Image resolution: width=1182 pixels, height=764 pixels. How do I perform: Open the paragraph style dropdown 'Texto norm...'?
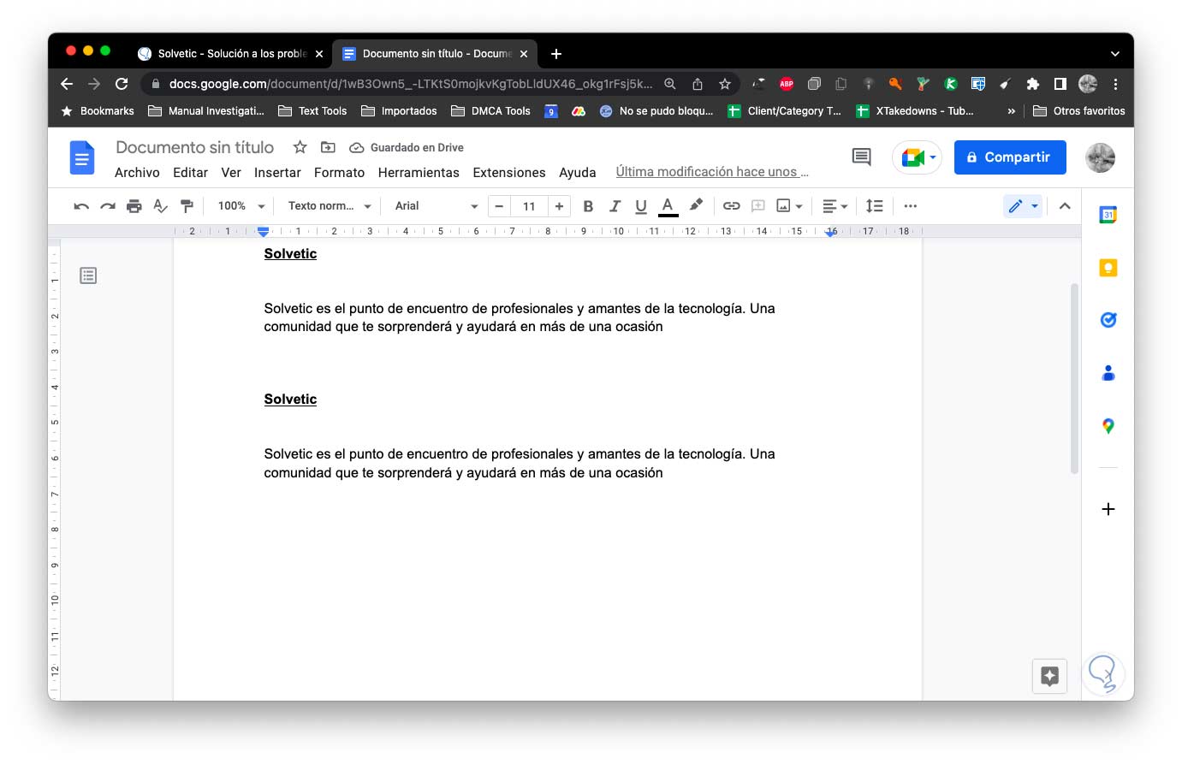point(330,206)
